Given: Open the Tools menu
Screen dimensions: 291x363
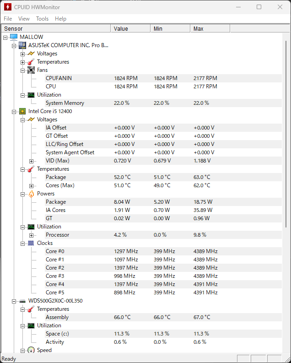Looking at the screenshot, I should pos(42,19).
